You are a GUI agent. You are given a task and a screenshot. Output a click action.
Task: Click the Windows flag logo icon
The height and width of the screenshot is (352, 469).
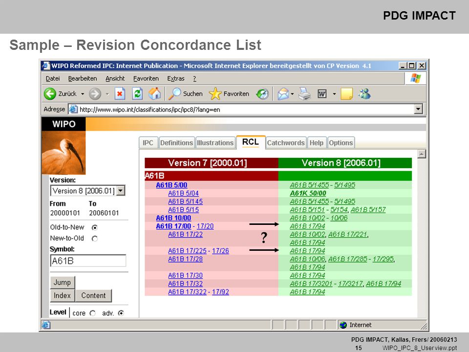(415, 78)
